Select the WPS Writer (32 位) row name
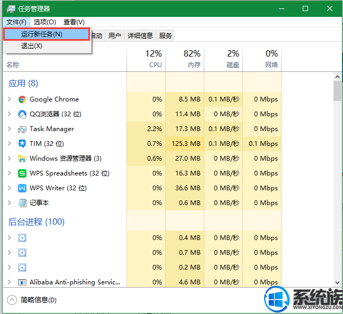Image resolution: width=343 pixels, height=314 pixels. coord(58,188)
